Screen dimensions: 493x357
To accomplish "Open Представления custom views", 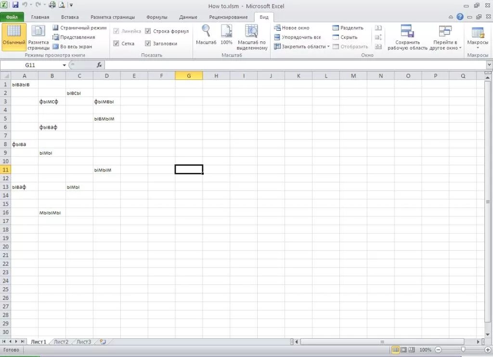I will pos(74,37).
